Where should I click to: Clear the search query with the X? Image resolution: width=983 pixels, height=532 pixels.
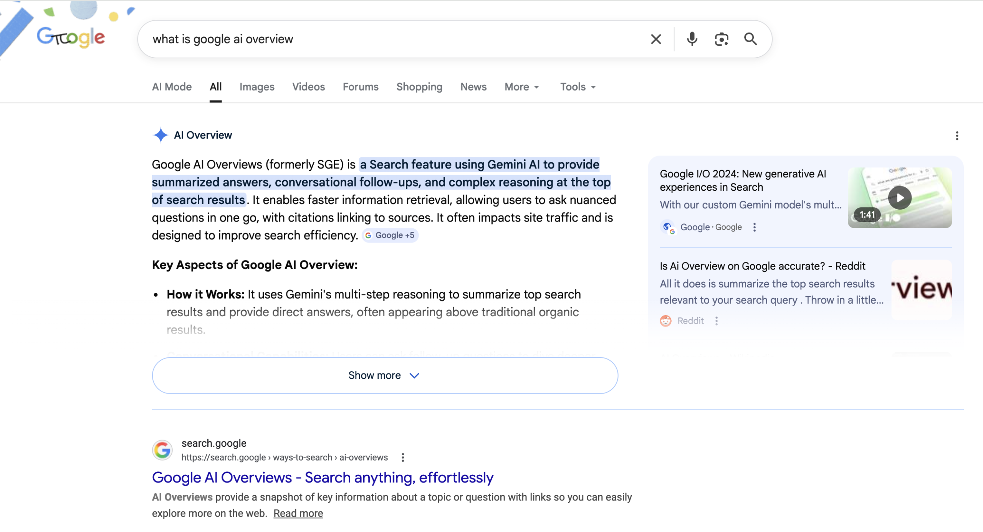coord(655,39)
